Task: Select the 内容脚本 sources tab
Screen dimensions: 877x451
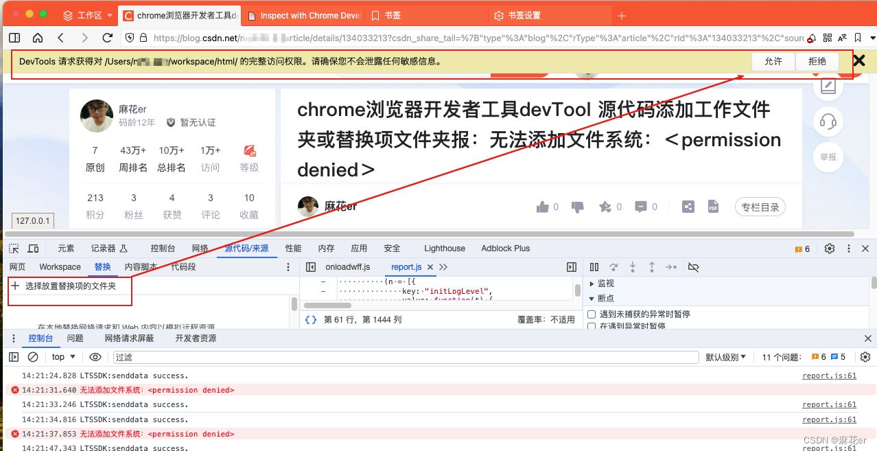Action: coord(141,266)
